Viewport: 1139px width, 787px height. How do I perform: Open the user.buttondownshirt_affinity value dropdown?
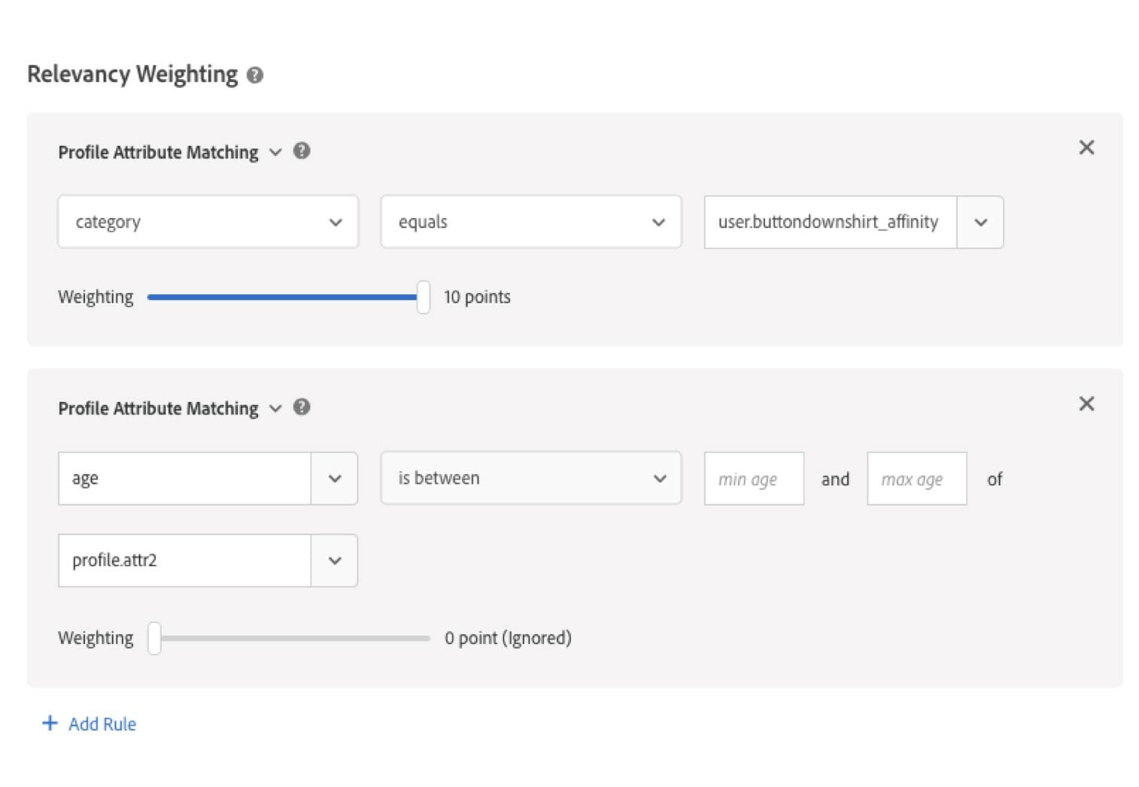click(x=980, y=222)
